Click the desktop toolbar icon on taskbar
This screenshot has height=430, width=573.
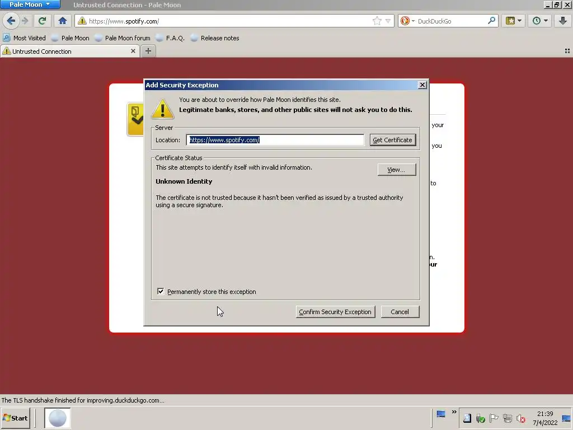pyautogui.click(x=441, y=414)
